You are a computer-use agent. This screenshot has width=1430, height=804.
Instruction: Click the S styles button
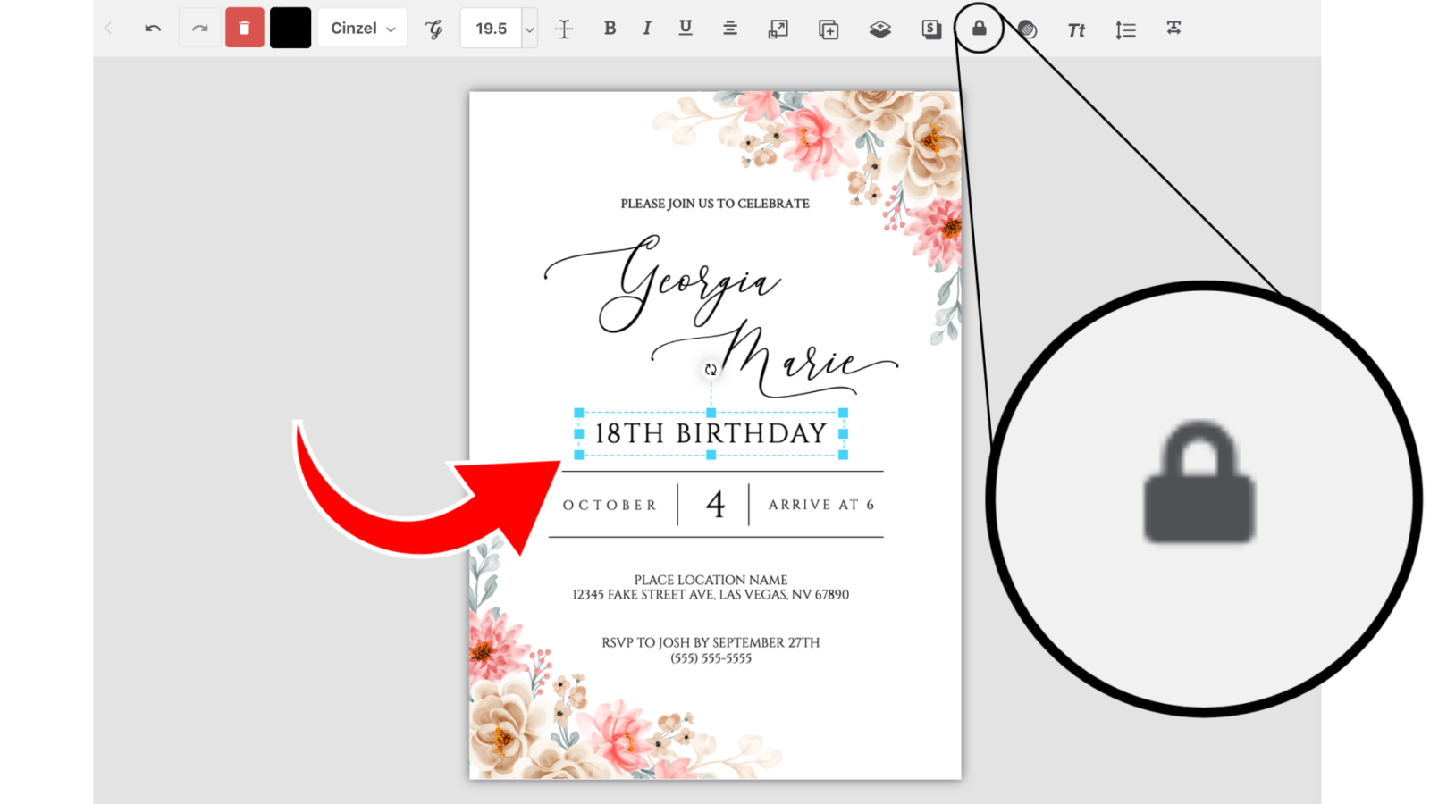tap(930, 29)
